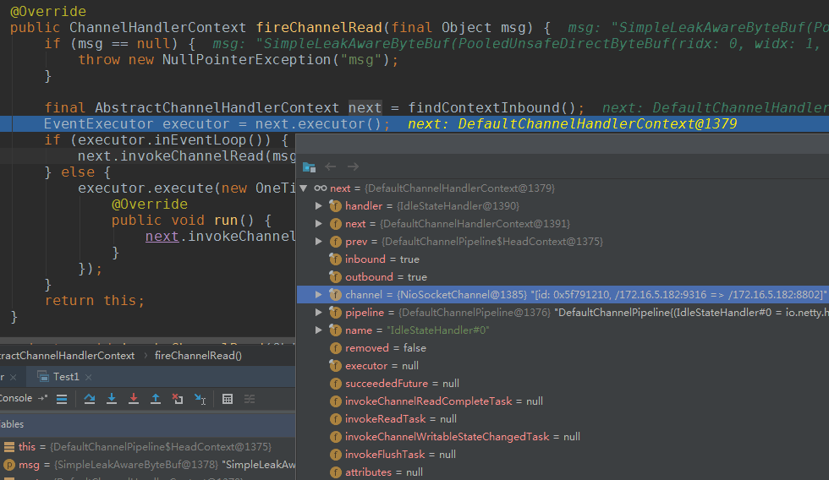Select the msg SimpleLeakAwareByteBuf@1378 variable
Viewport: 829px width, 480px height.
(147, 465)
